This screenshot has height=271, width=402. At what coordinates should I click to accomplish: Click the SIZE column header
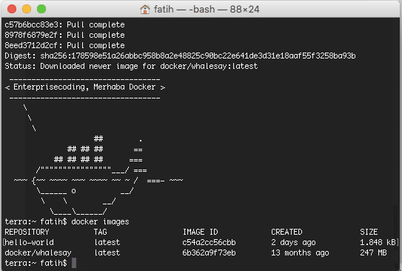click(x=369, y=232)
